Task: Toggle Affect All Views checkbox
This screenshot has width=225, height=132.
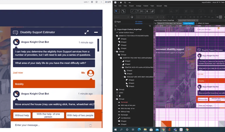Action: pos(196,23)
